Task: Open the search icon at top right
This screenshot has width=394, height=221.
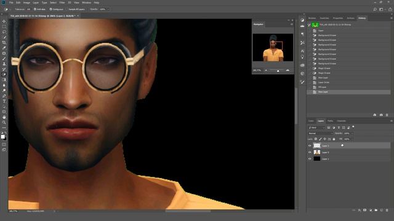Action: [375, 9]
